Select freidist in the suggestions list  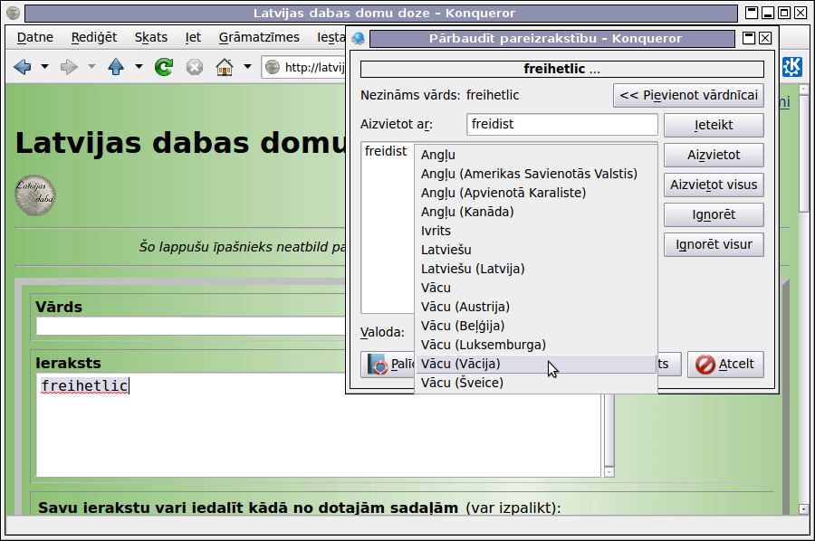coord(386,152)
